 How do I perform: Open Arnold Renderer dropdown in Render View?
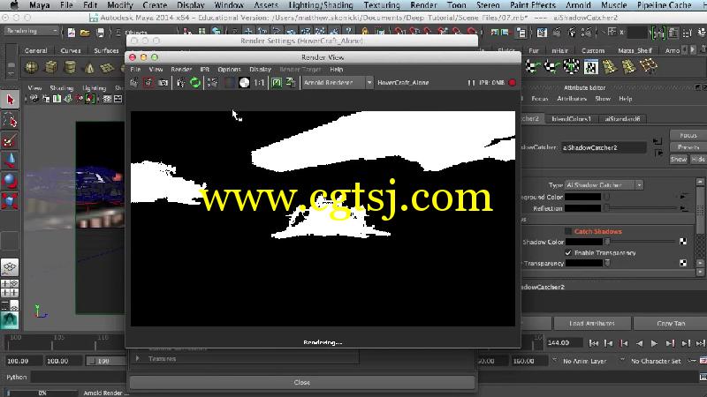tap(338, 83)
